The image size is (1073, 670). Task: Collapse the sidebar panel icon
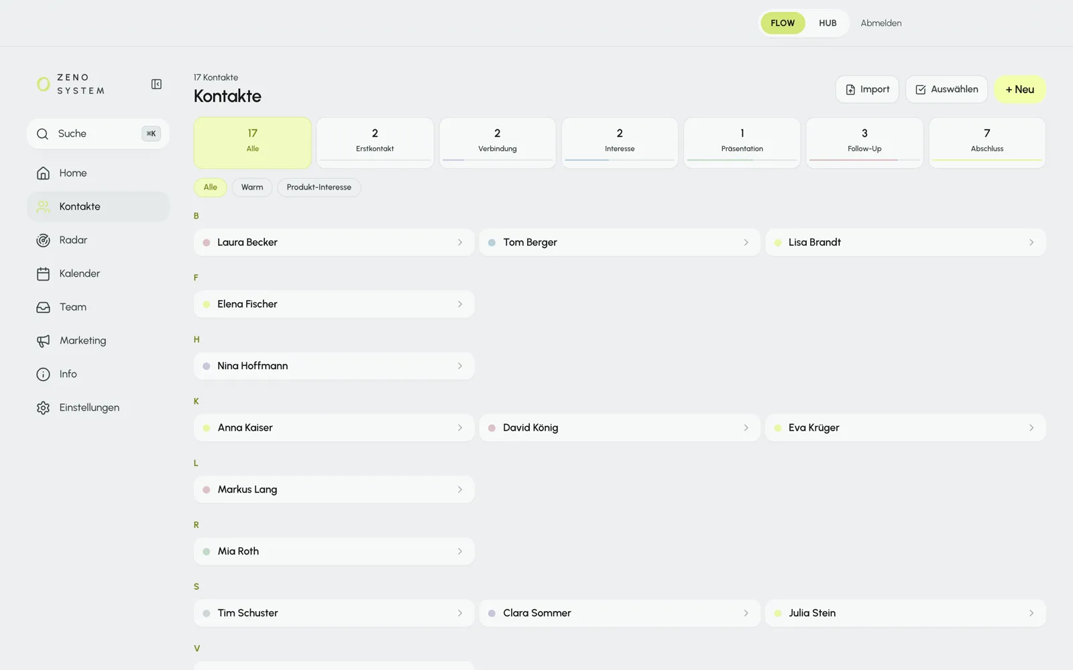point(156,84)
